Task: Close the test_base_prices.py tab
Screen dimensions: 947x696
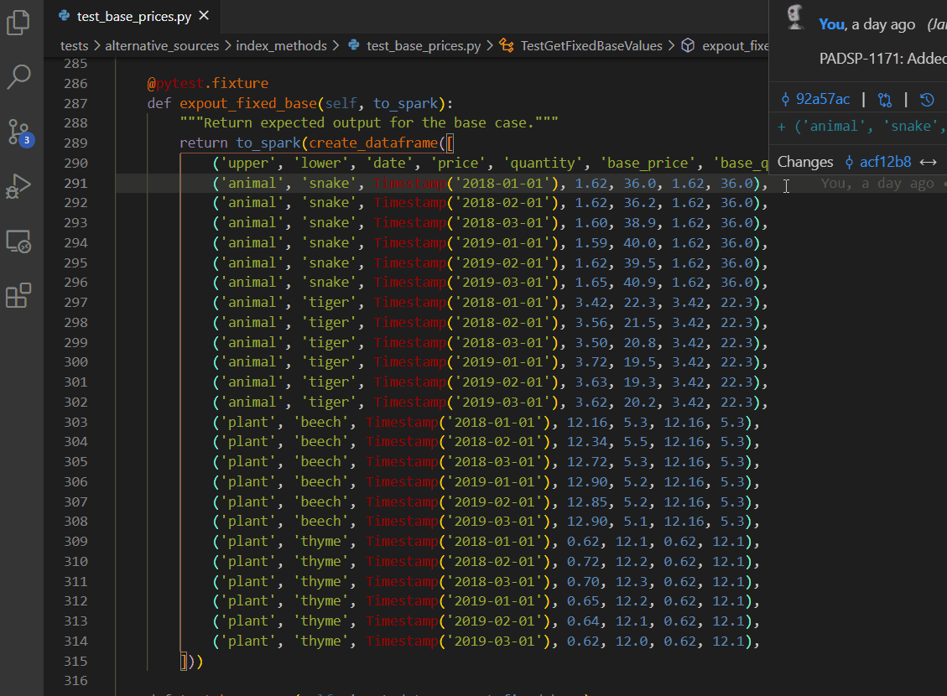Action: [x=205, y=16]
